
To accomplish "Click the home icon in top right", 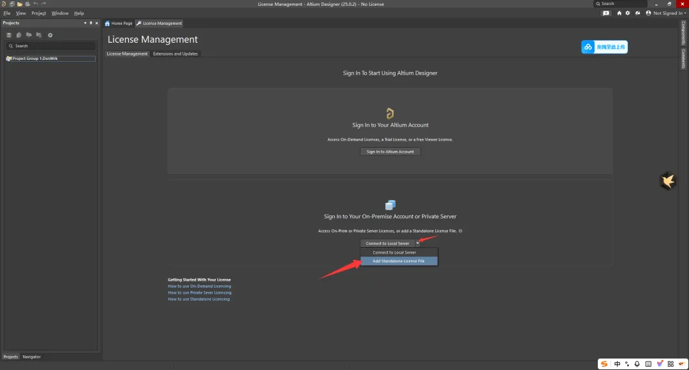I will point(619,13).
